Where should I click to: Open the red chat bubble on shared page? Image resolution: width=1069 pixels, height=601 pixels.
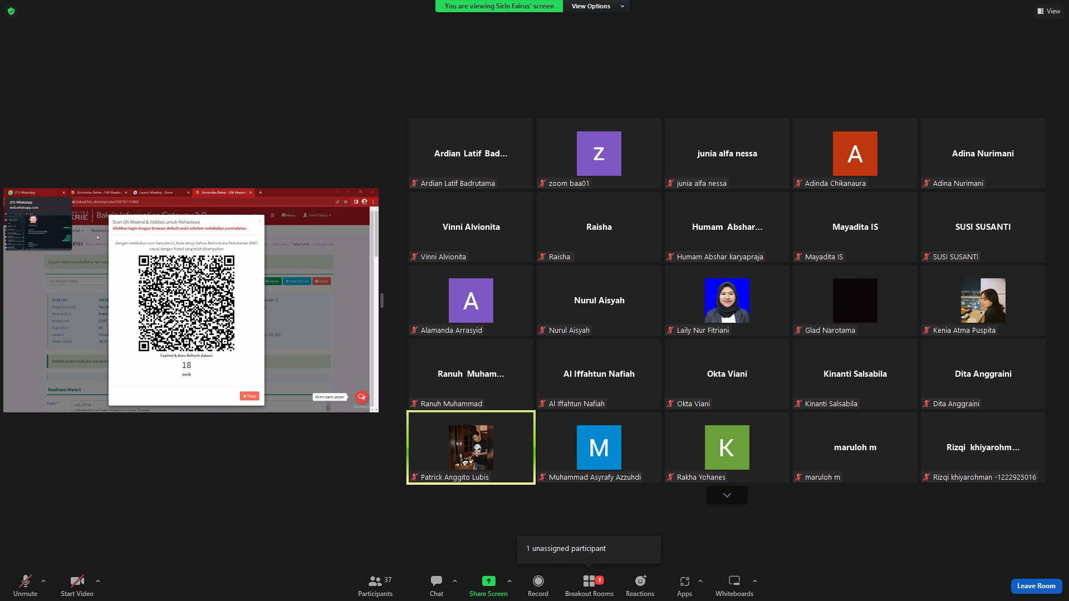[361, 397]
